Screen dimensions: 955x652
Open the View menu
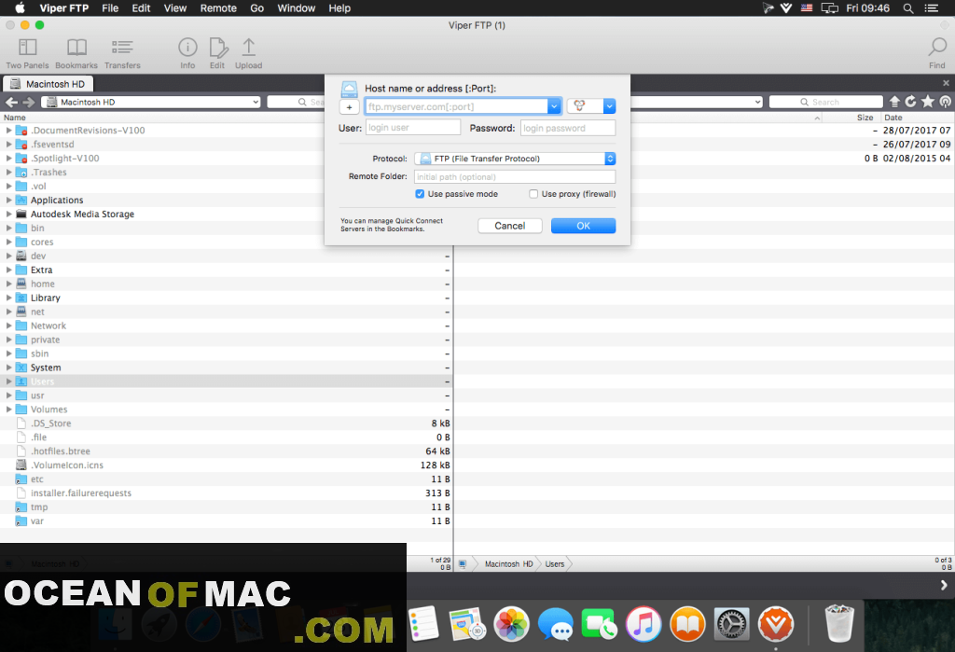[174, 8]
